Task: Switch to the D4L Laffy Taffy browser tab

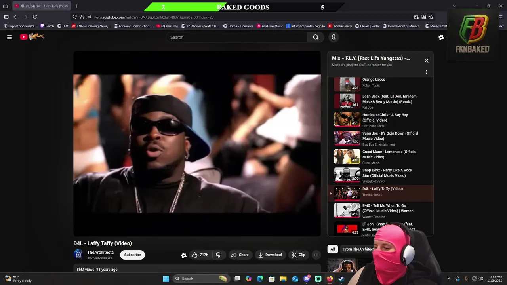Action: click(41, 6)
